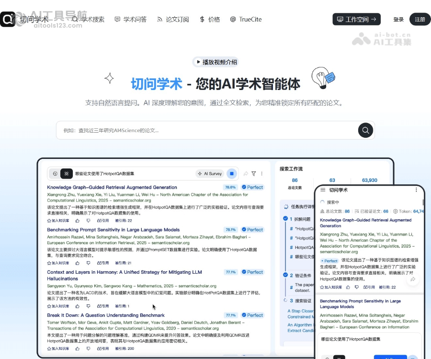
Task: Click thumbs-up icon in mobile preview
Action: [x=348, y=287]
